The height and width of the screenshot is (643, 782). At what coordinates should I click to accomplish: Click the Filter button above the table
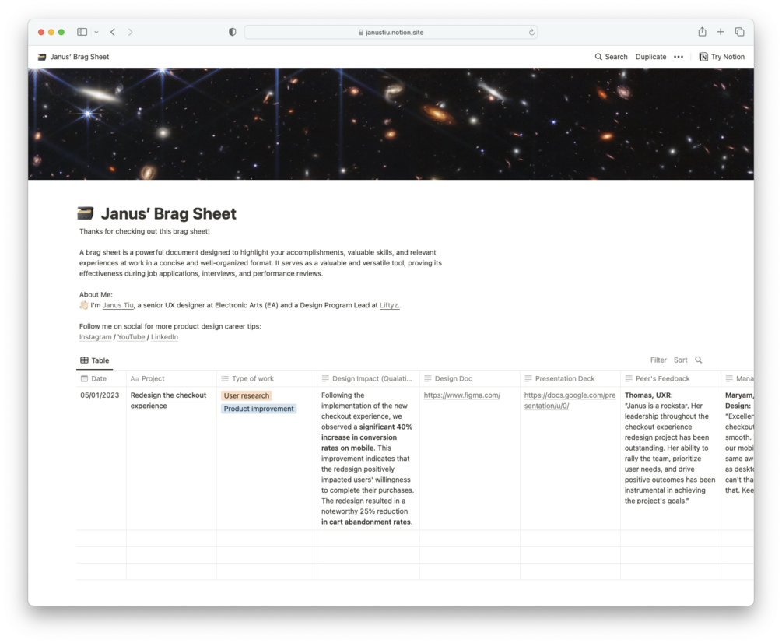[x=658, y=360]
